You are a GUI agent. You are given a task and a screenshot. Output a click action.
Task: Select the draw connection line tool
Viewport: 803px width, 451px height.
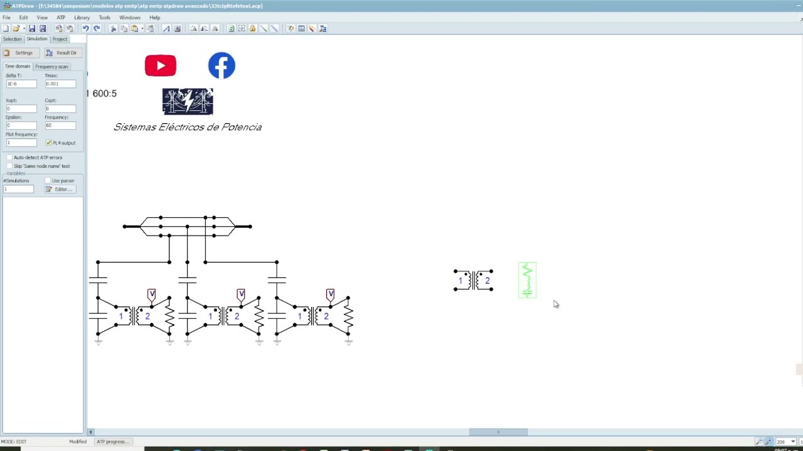point(263,28)
